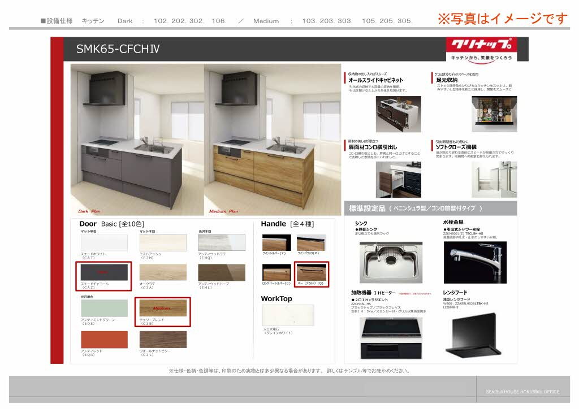Click the white WorkTop sample
The width and height of the screenshot is (579, 409).
(288, 315)
